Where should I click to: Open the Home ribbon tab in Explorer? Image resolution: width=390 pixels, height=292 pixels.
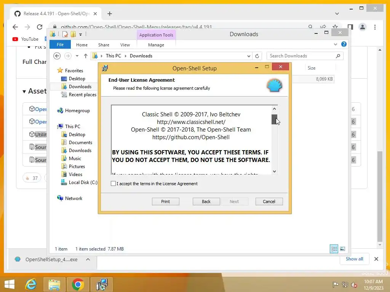(82, 45)
